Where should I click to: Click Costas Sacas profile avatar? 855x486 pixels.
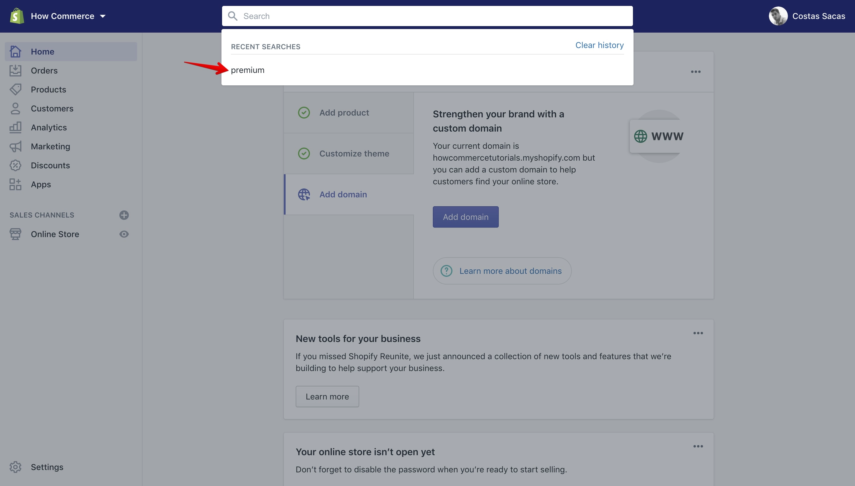pos(778,16)
